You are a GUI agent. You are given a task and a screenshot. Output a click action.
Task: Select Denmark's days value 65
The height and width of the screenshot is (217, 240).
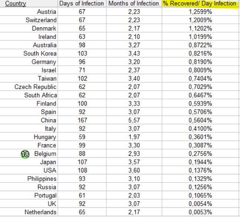tap(82, 28)
